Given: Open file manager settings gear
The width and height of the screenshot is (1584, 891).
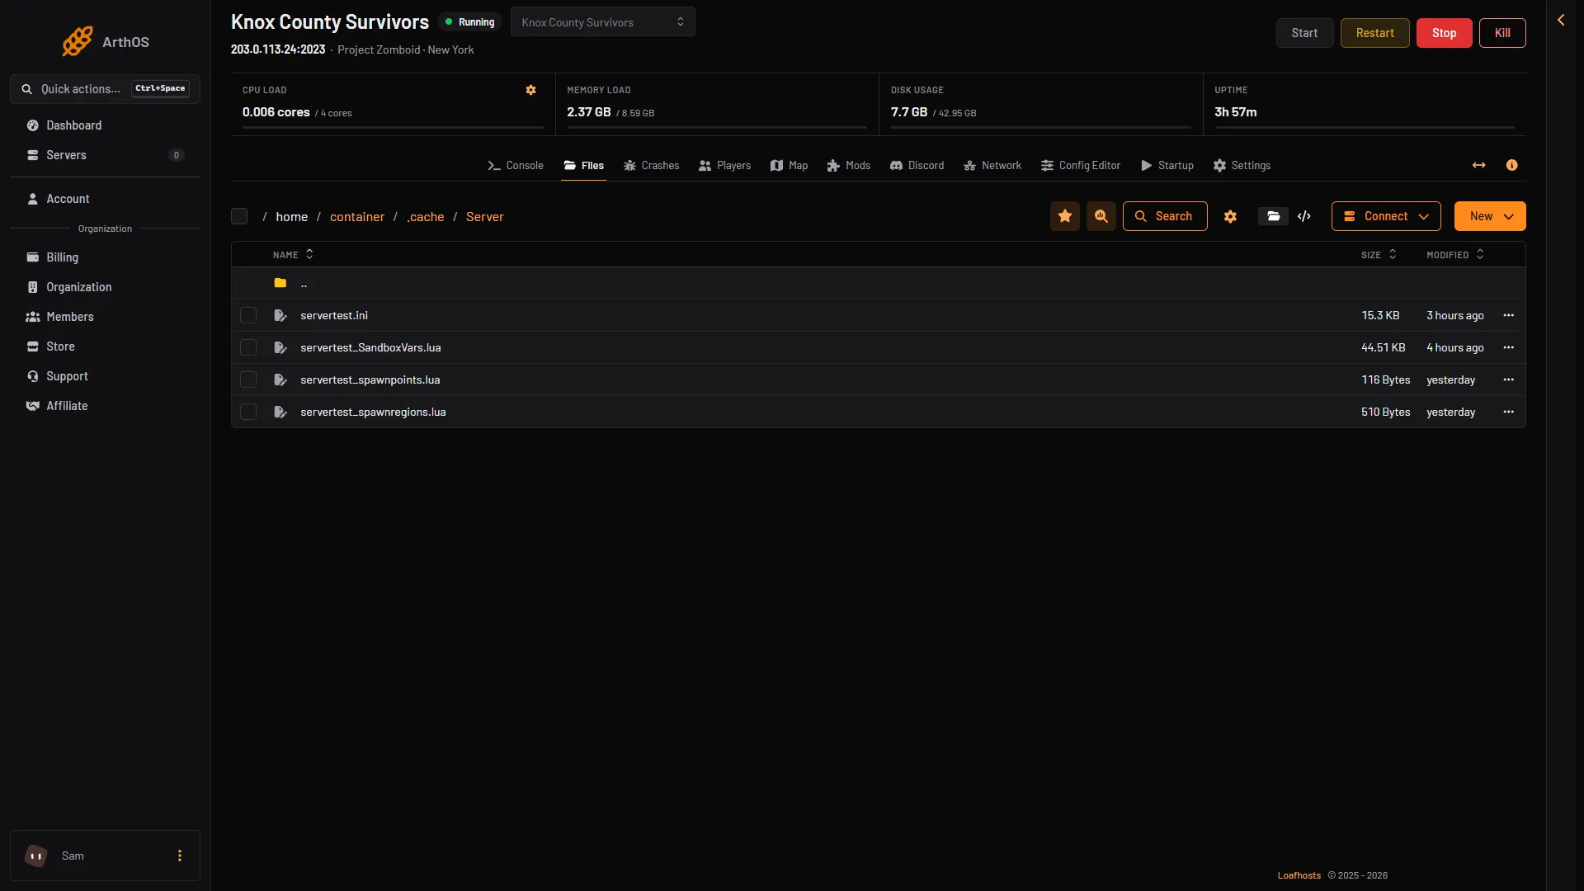Looking at the screenshot, I should [x=1230, y=216].
